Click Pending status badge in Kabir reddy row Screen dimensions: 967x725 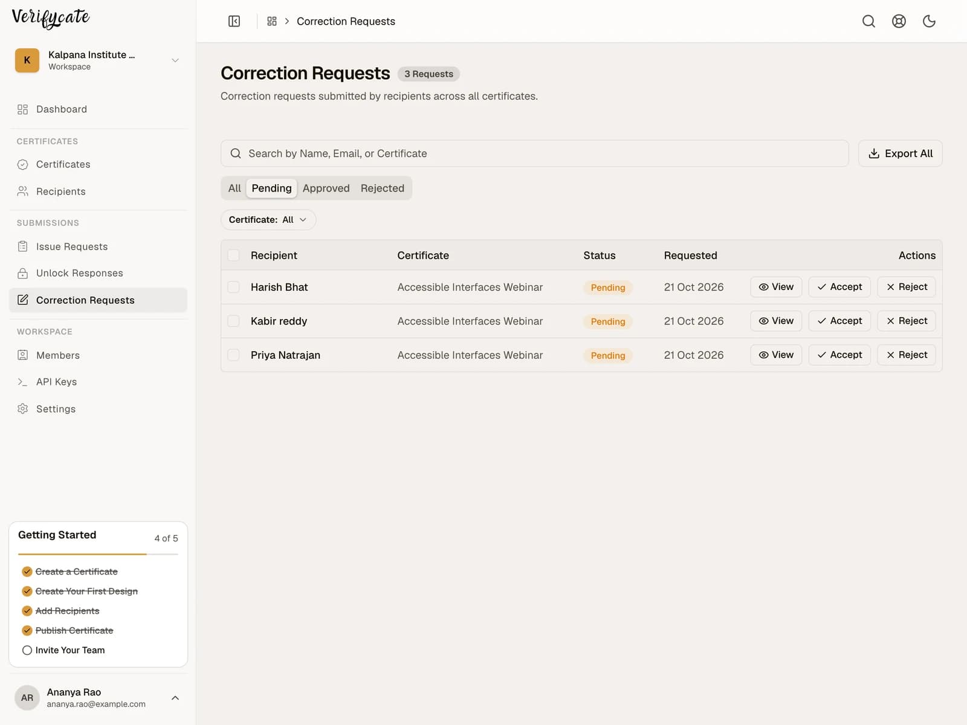[608, 321]
